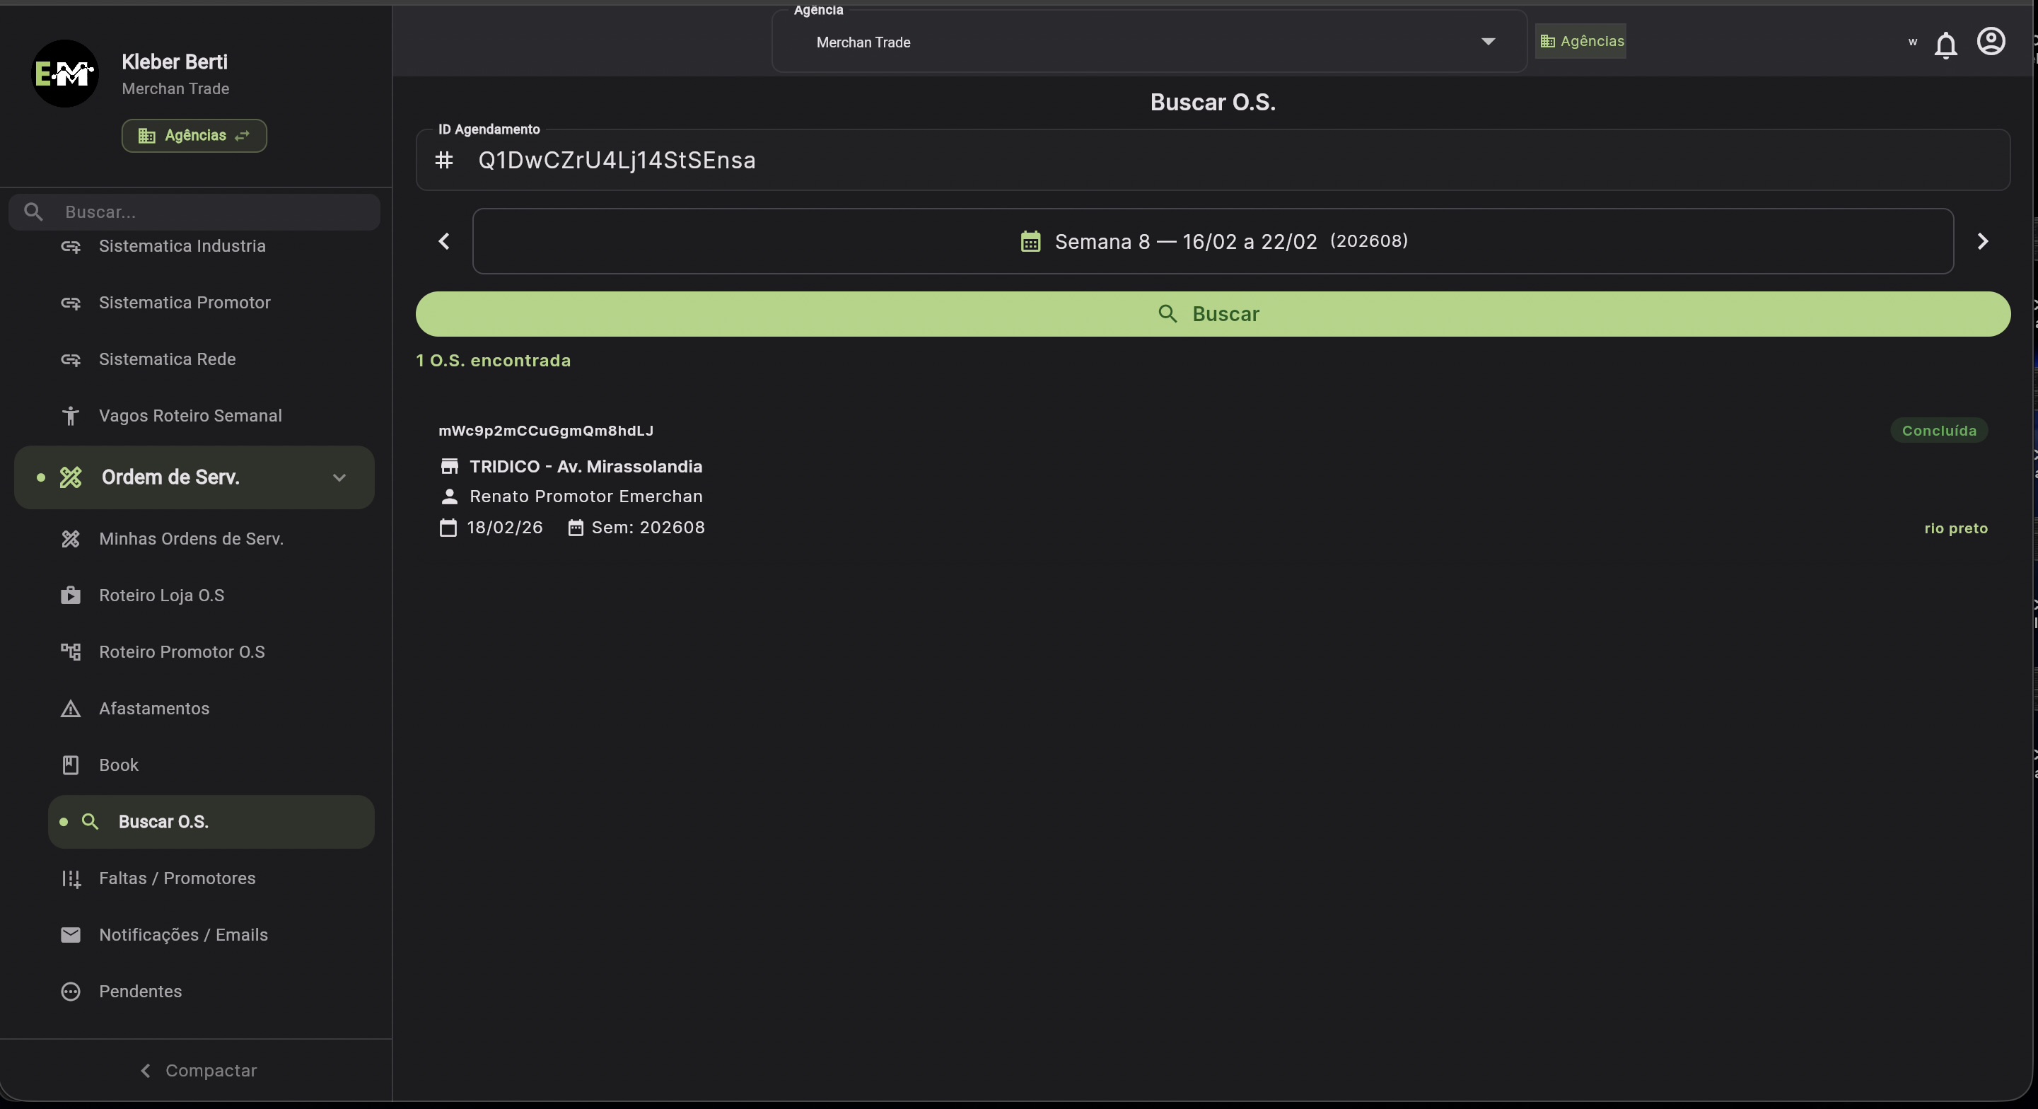Collapse the Ordem de Serv. menu group
The image size is (2038, 1109).
point(339,478)
